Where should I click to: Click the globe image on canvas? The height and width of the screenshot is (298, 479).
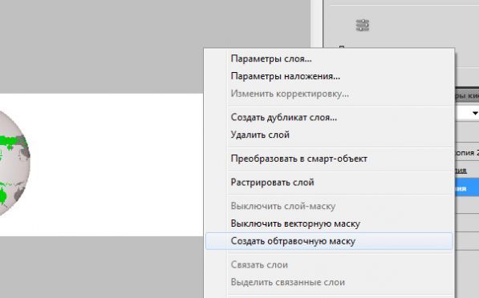point(14,163)
